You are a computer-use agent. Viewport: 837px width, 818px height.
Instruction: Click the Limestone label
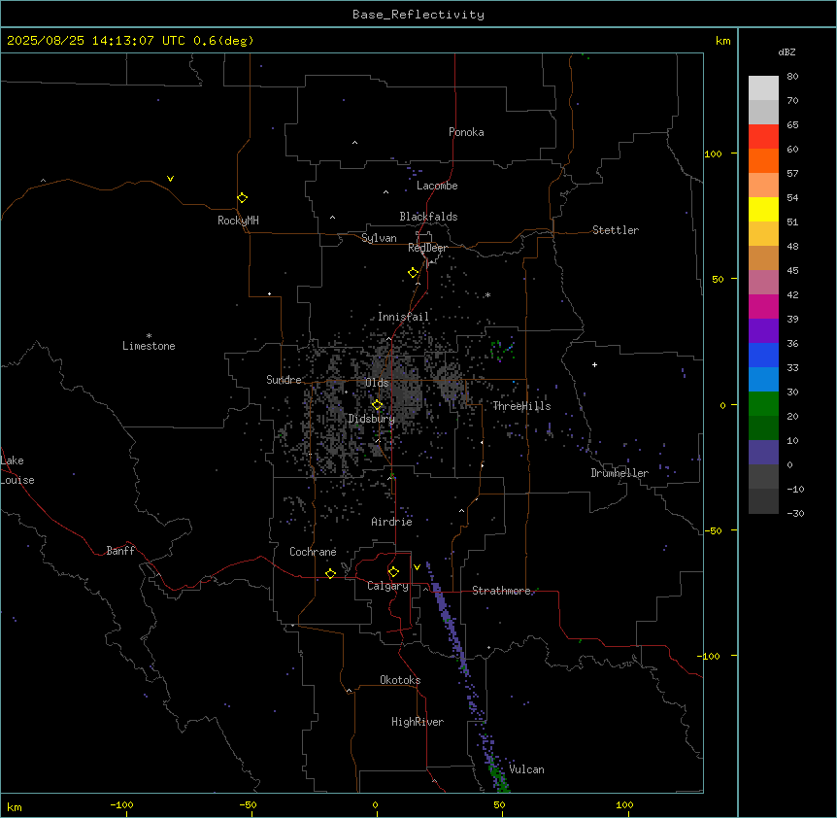click(x=149, y=346)
